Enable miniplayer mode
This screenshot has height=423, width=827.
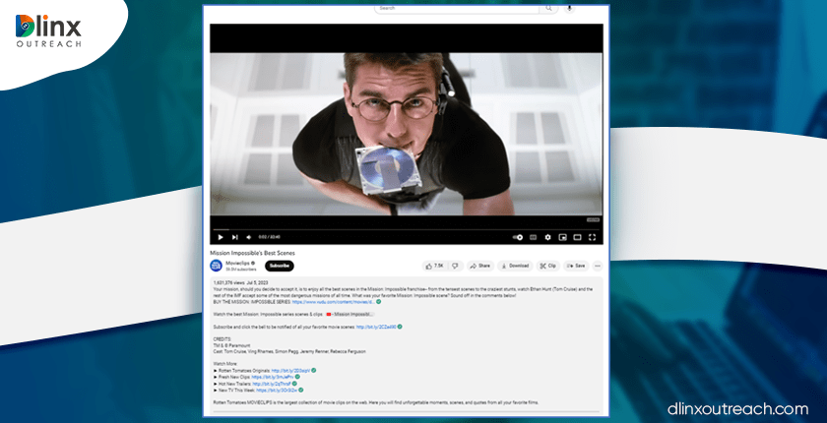tap(563, 238)
